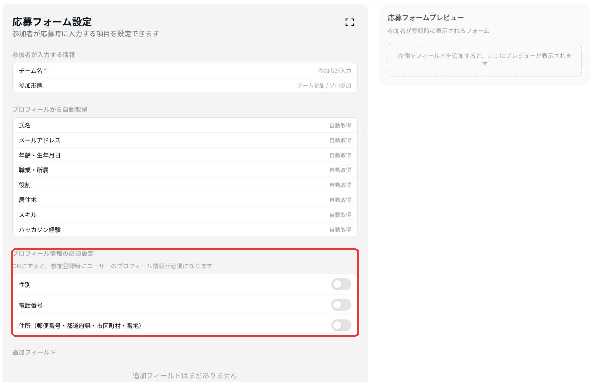Click the プロフィール情報の必須設定 label
This screenshot has height=382, width=593.
pyautogui.click(x=53, y=253)
